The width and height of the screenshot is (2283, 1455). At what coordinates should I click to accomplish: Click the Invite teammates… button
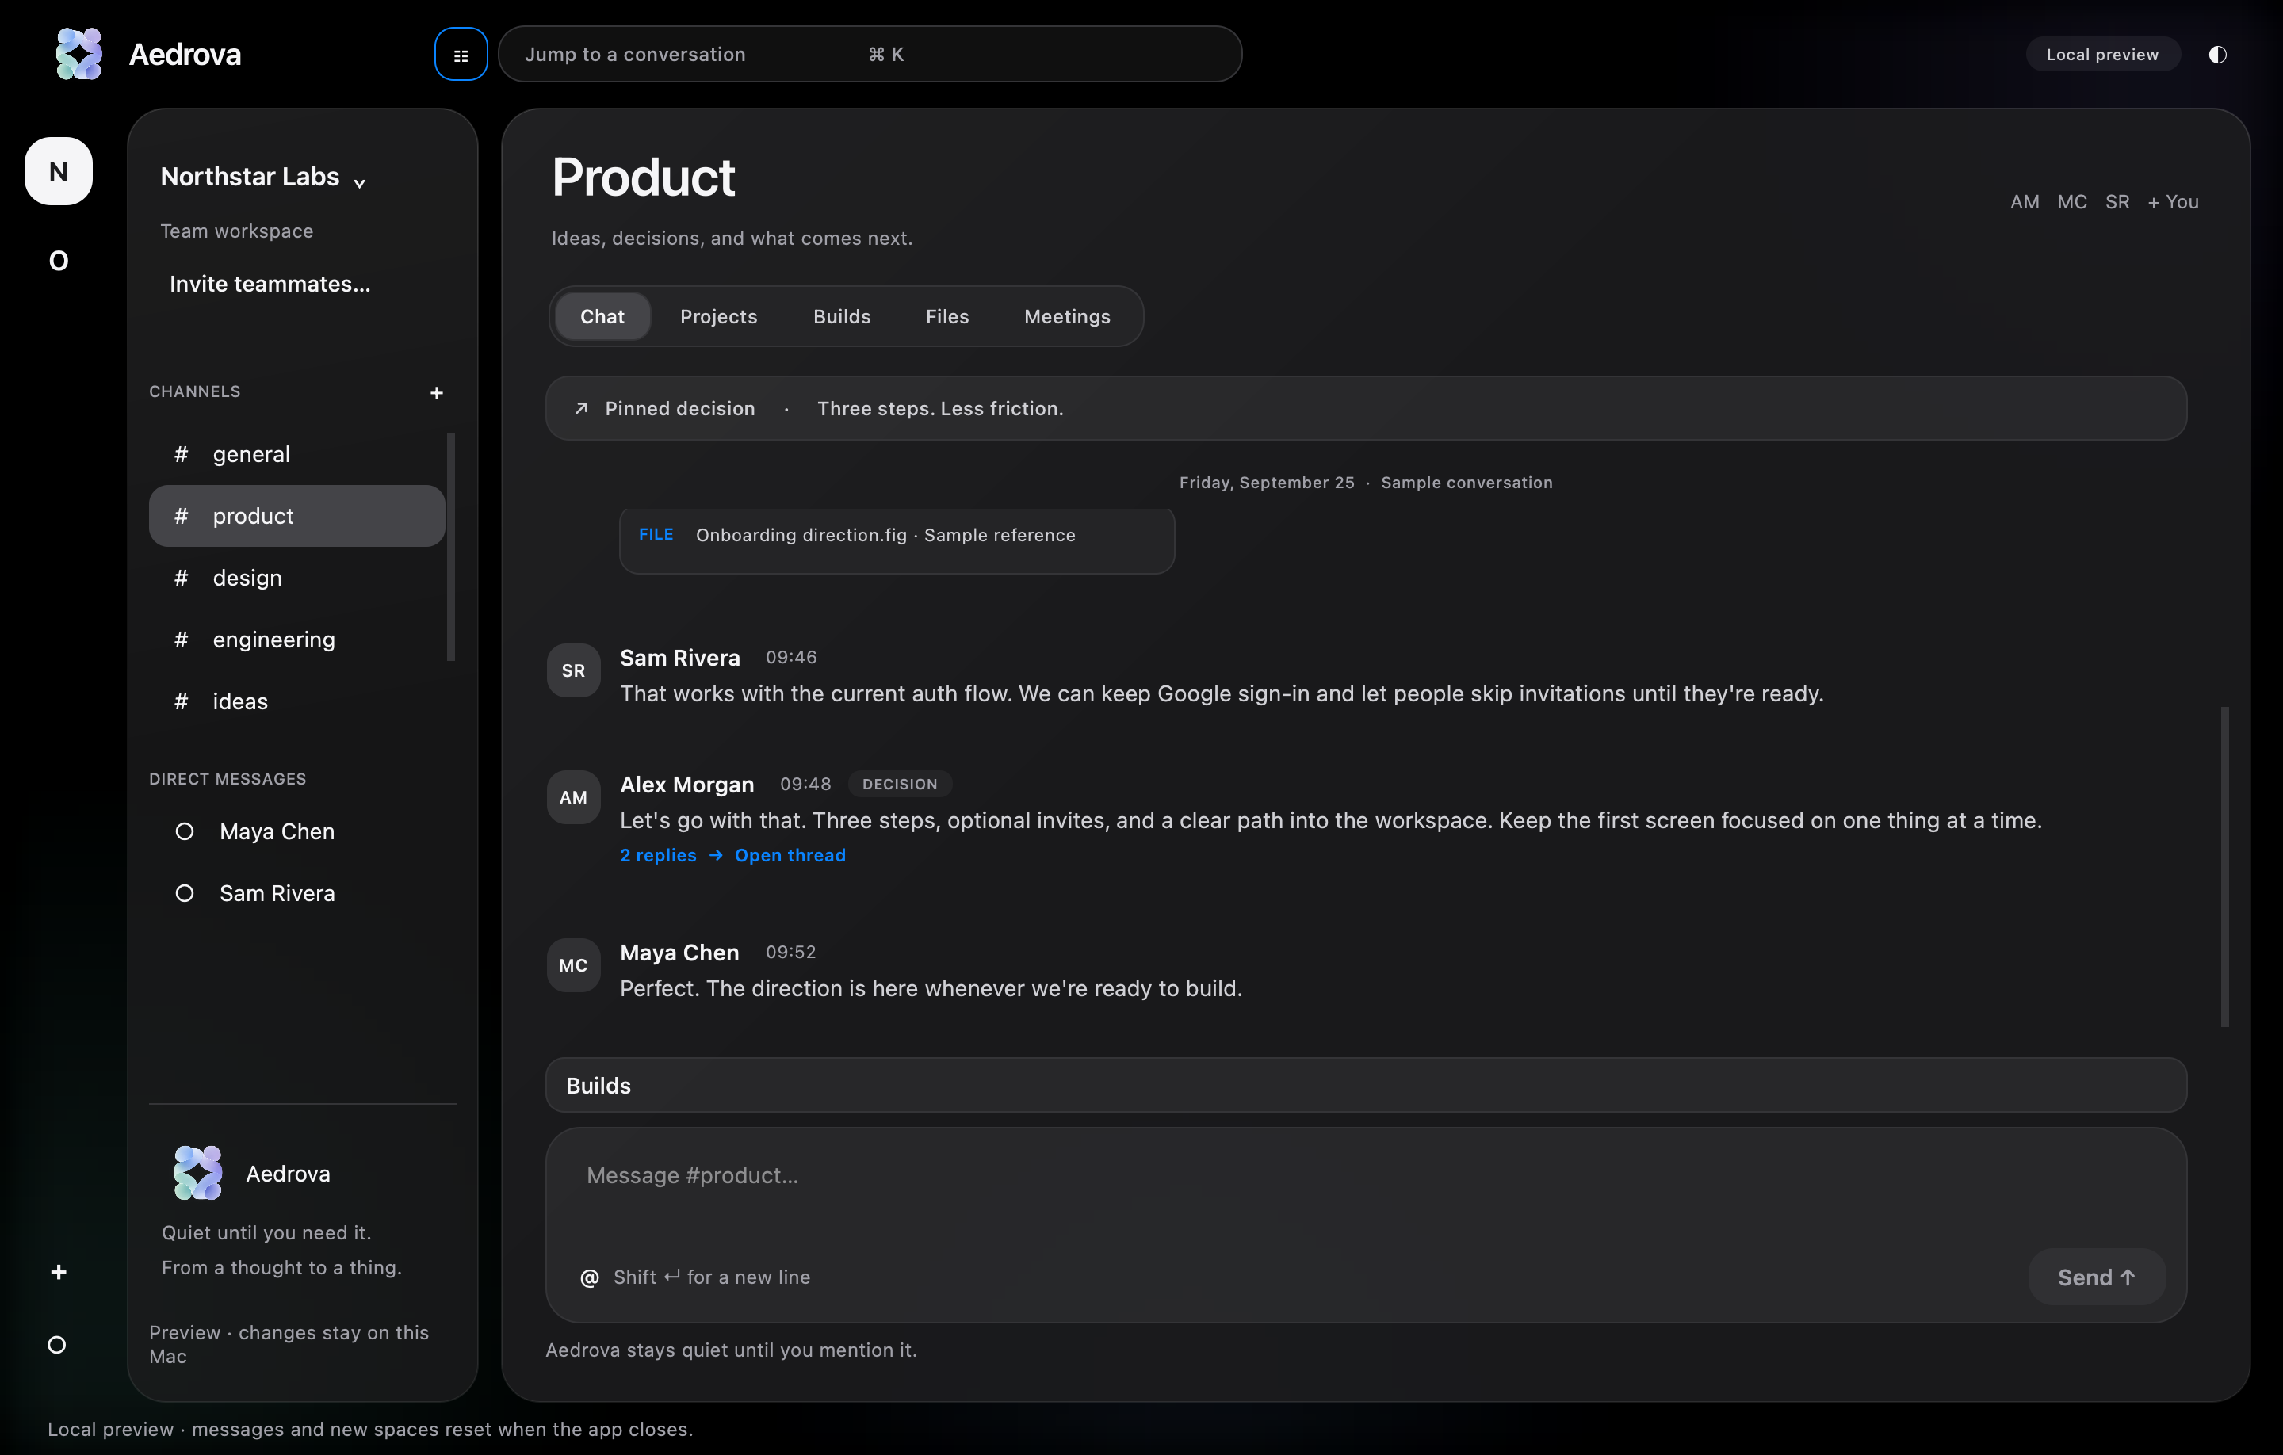click(x=270, y=285)
